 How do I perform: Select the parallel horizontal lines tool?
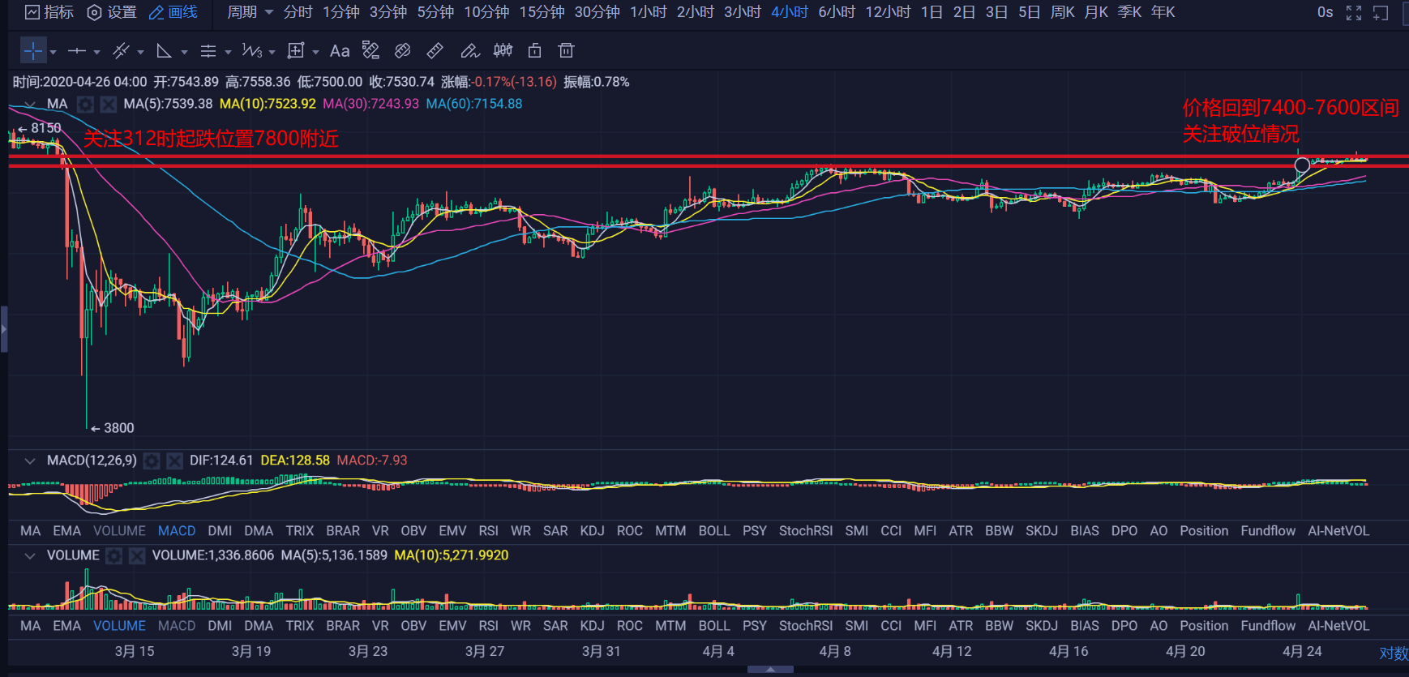pos(208,51)
